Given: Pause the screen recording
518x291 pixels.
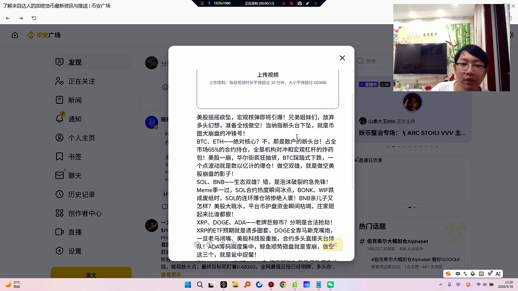Looking at the screenshot, I should [x=283, y=3].
